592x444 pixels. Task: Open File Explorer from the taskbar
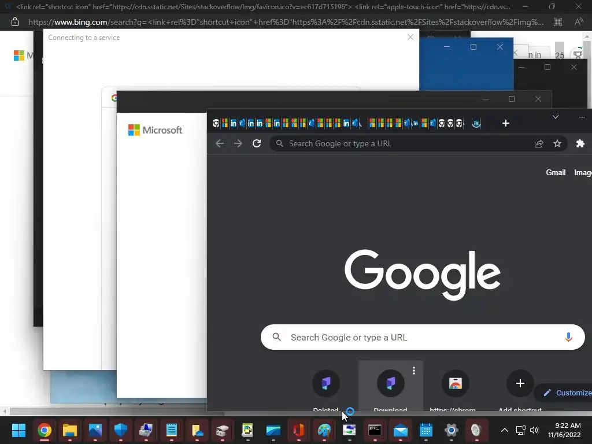coord(70,430)
